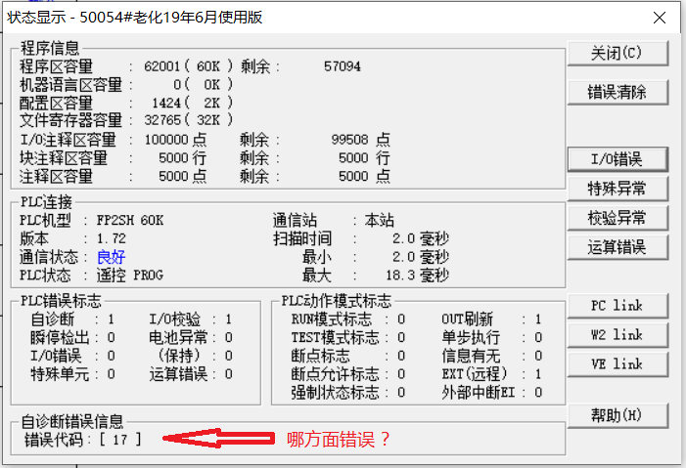Open the I/O错误 details
This screenshot has height=468, width=686.
[x=617, y=158]
